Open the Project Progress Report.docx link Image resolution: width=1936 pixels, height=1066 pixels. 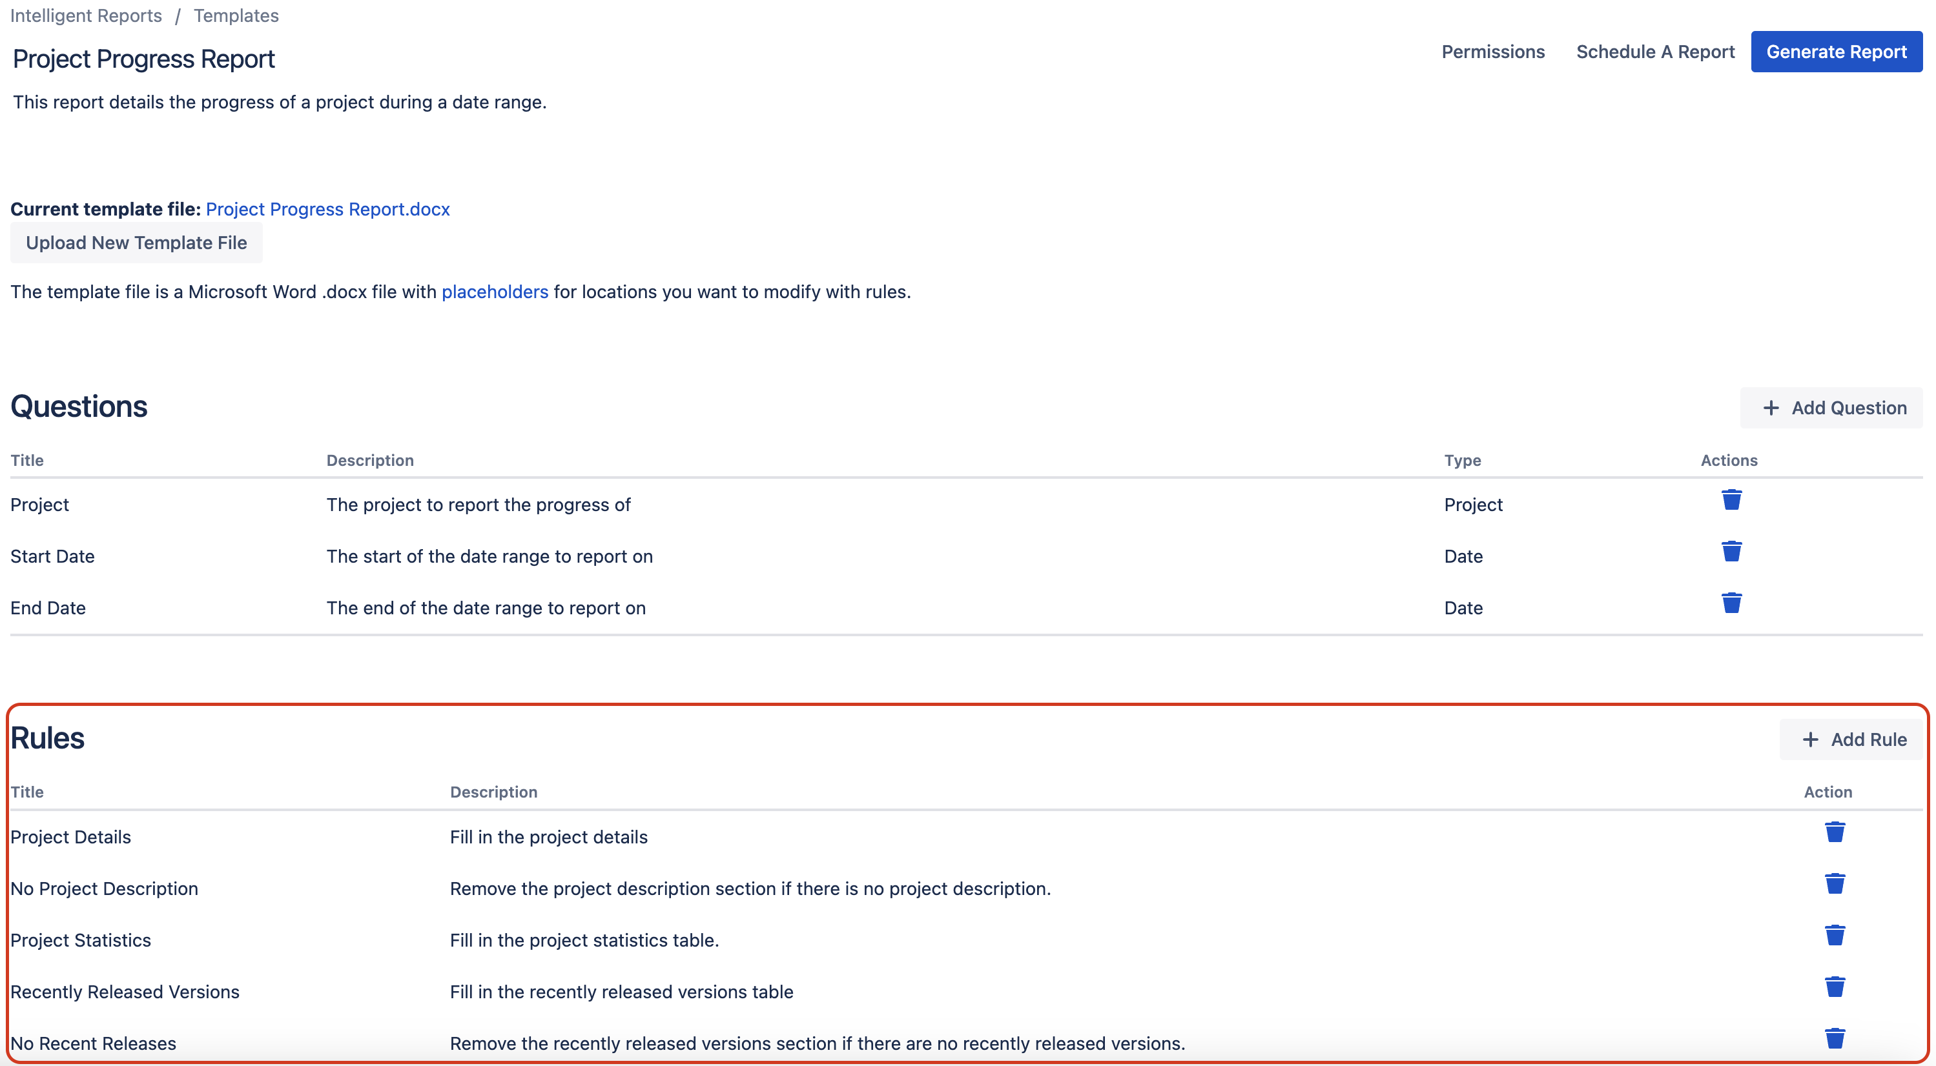pos(327,209)
